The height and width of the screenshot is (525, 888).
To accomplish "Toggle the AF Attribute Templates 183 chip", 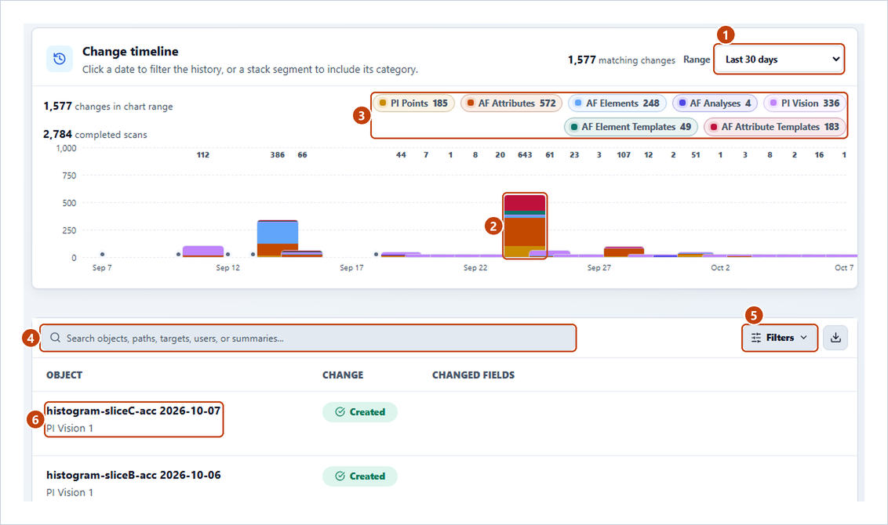I will [x=775, y=127].
